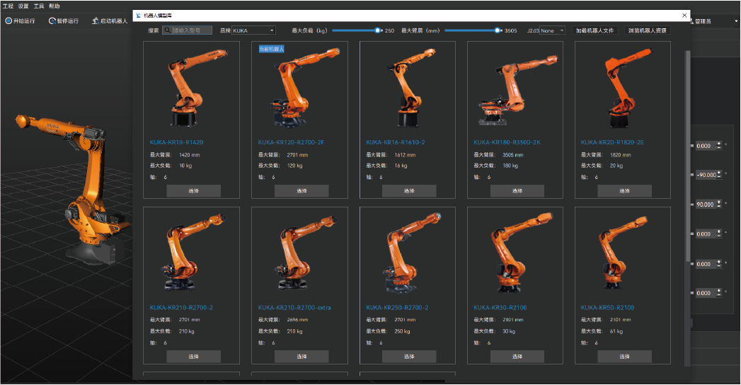Screen dimensions: 741x385
Task: Click the KUKA-KR180-R3500-2K robot thumbnail image
Action: (x=517, y=90)
